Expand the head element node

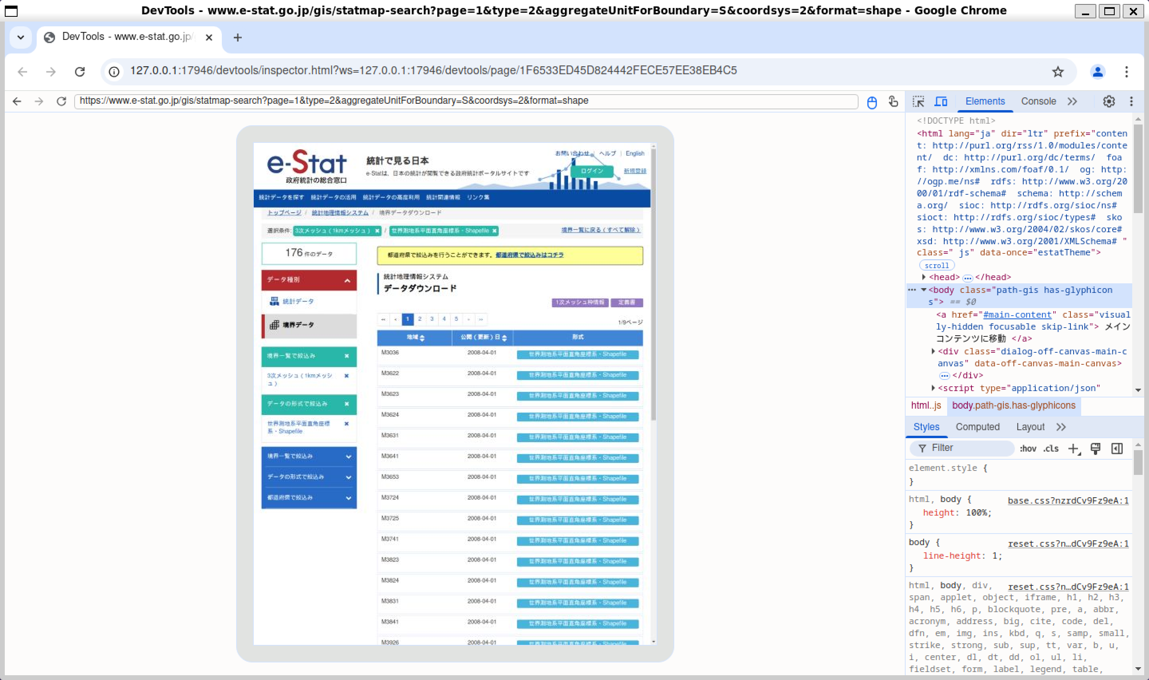tap(924, 277)
